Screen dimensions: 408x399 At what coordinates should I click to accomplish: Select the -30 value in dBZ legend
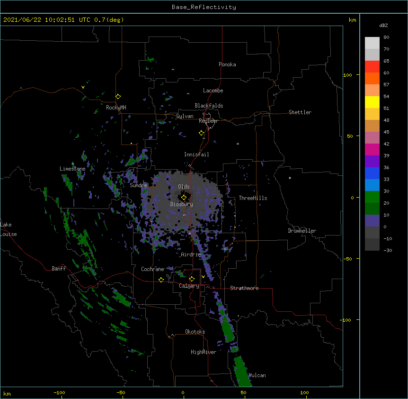(388, 250)
